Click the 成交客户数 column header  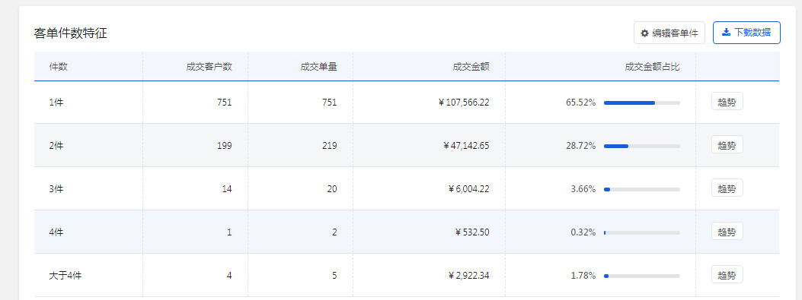click(x=209, y=67)
